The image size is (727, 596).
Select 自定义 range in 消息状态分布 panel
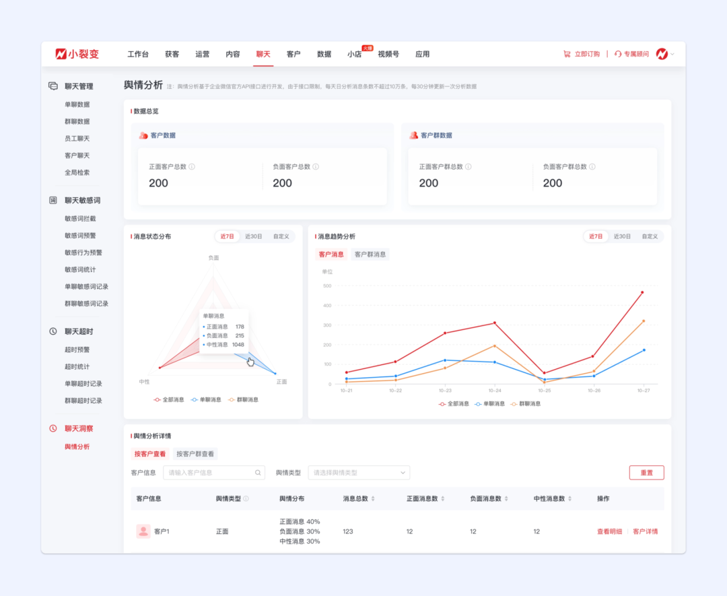[281, 236]
